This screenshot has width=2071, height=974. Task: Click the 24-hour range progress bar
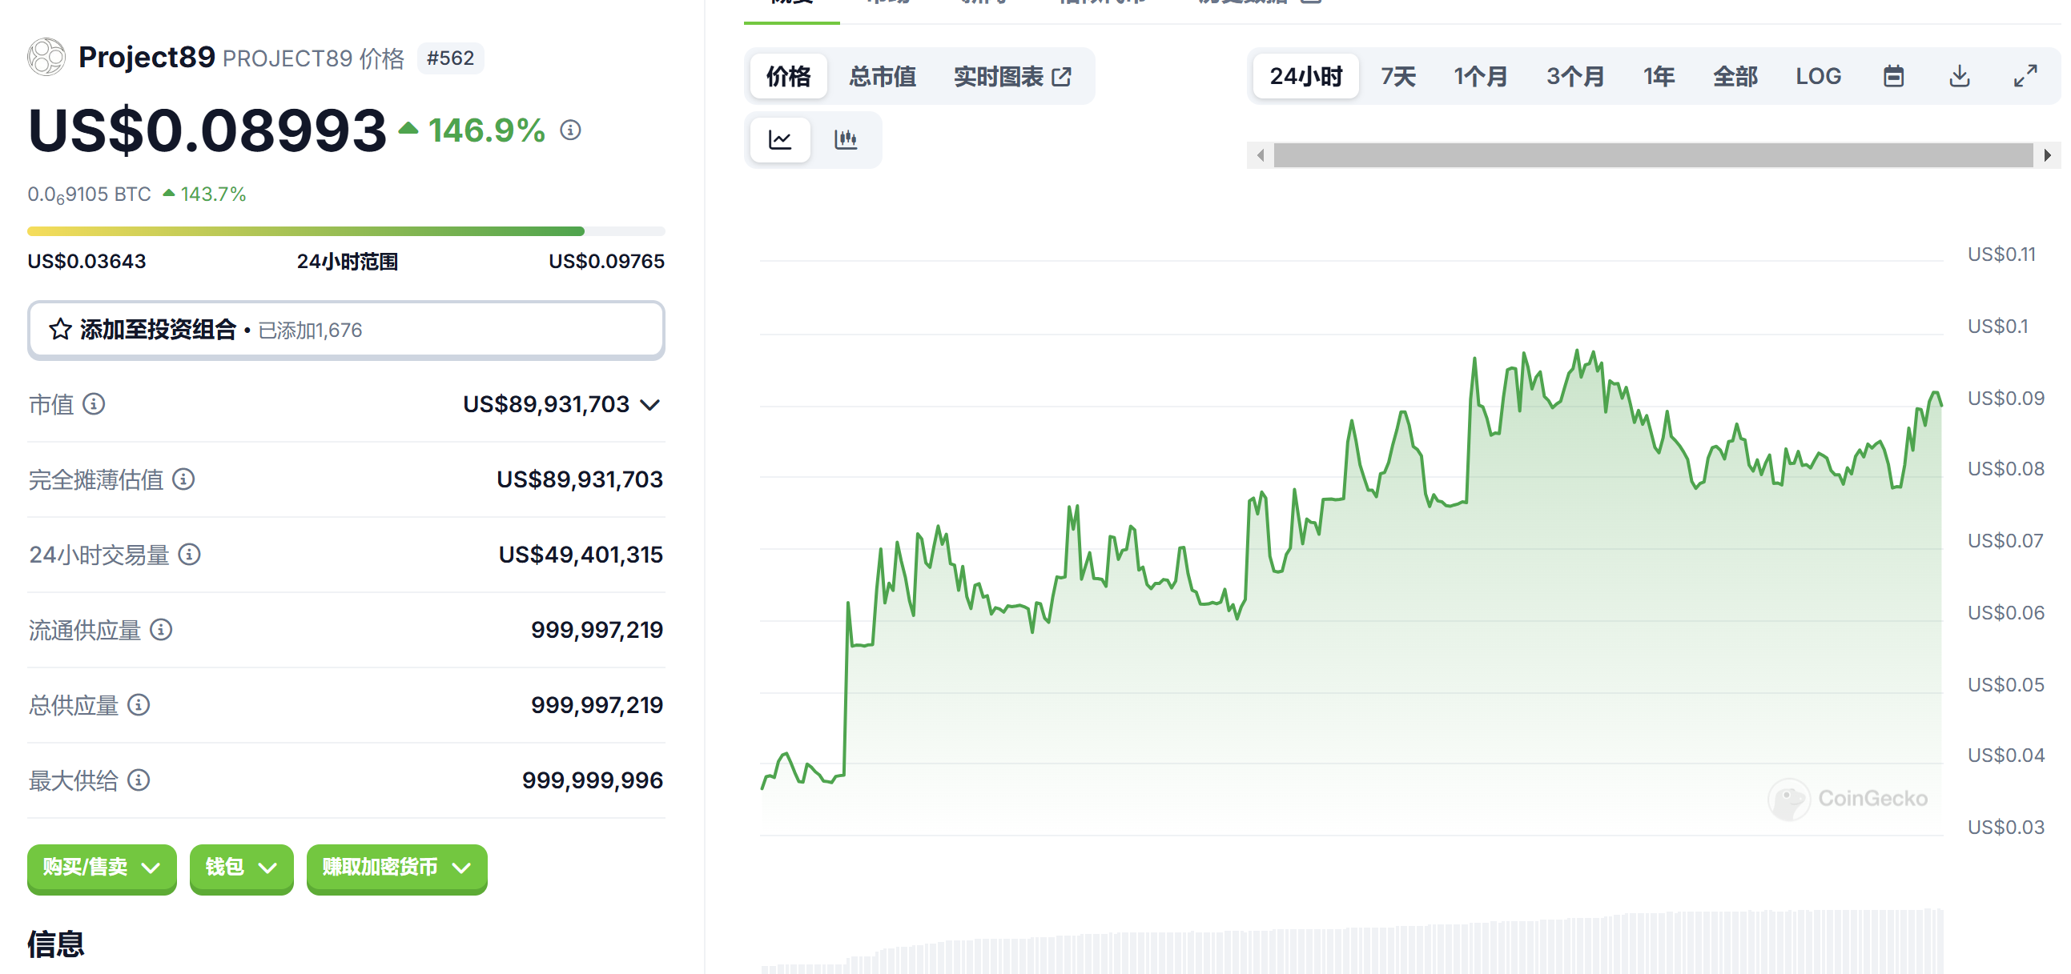pyautogui.click(x=347, y=231)
